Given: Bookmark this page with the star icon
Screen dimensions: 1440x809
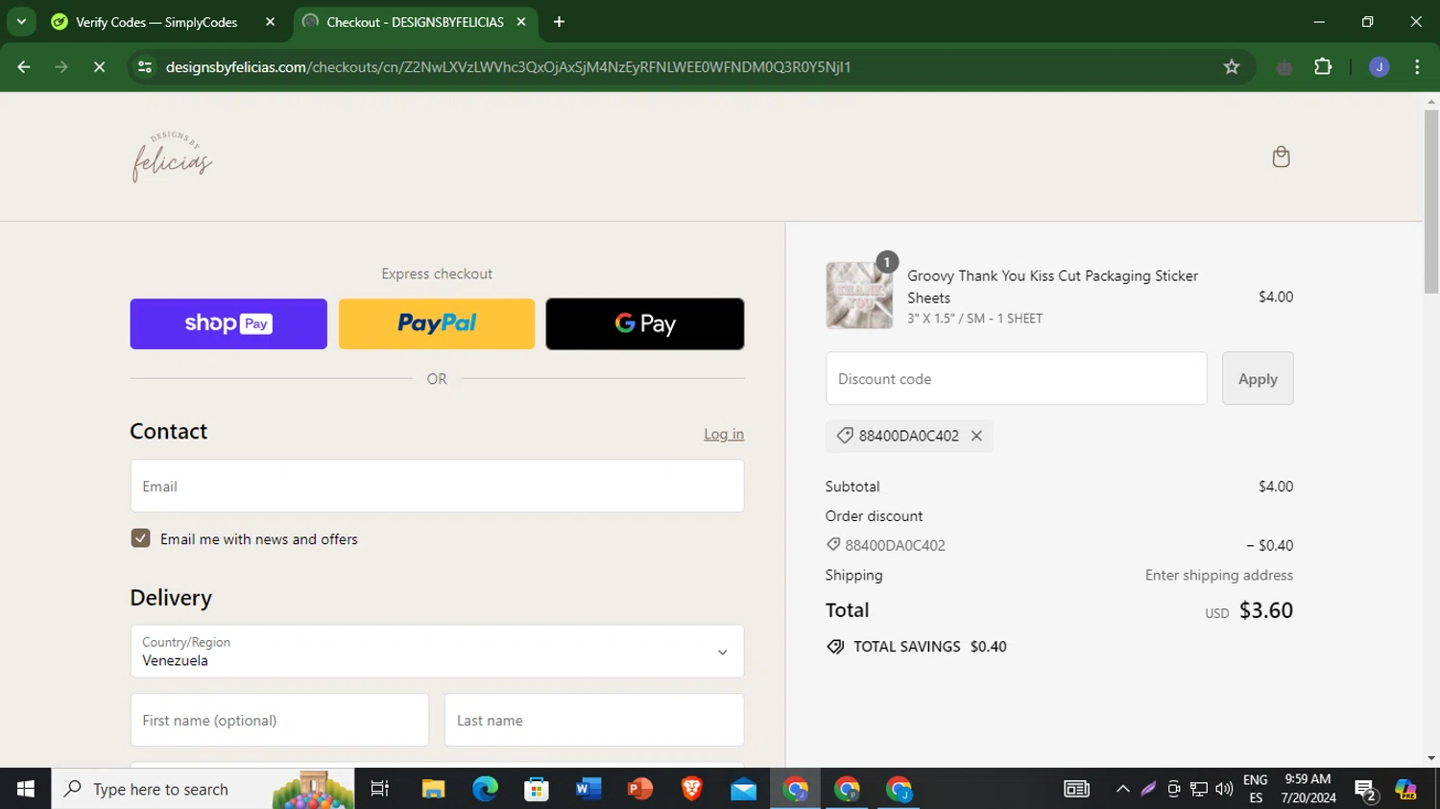Looking at the screenshot, I should [x=1232, y=67].
